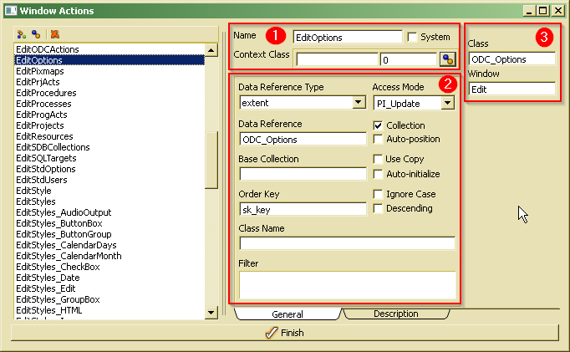Click the orange X delete icon
Viewport: 570px width, 352px height.
(x=54, y=34)
